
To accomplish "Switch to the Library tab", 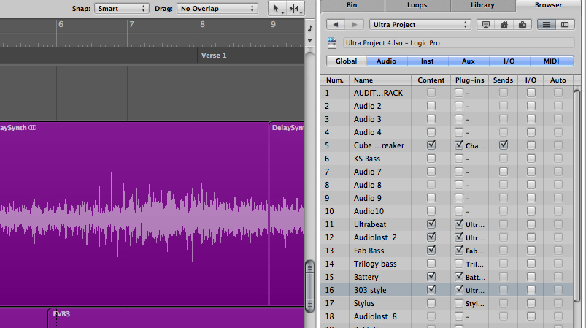I will pos(482,5).
